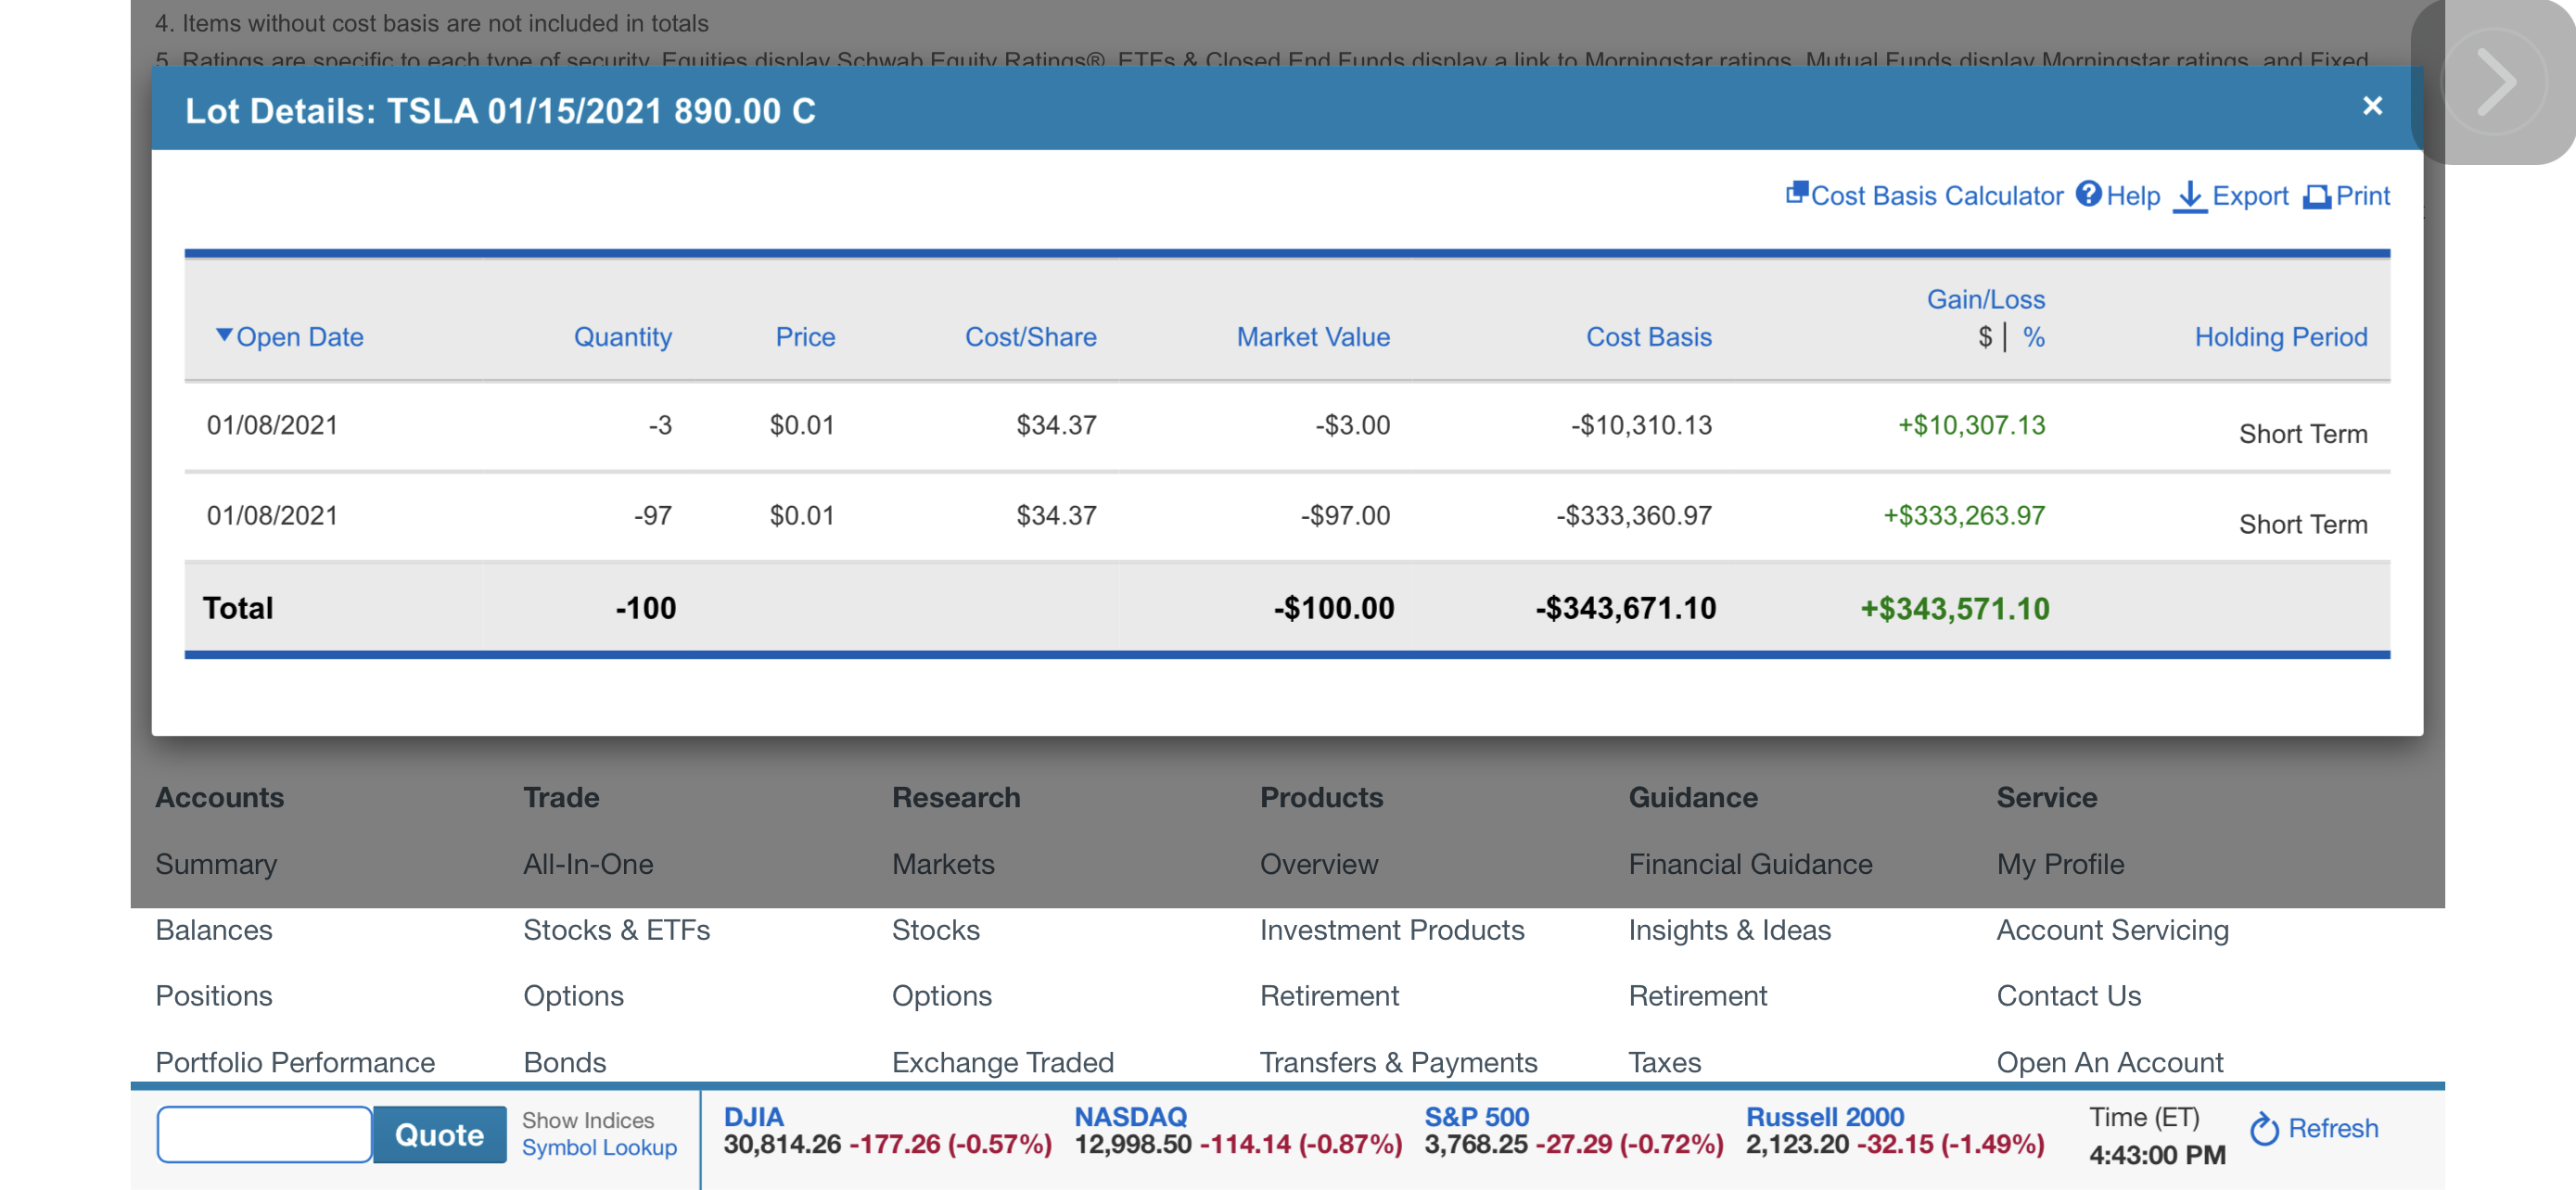Viewport: 2576px width, 1190px height.
Task: Click the Russell 2000 index link
Action: [1824, 1116]
